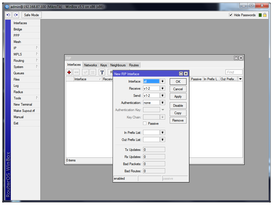Screen dimensions: 273x205
Task: Click the Find search field
Action: [234, 72]
